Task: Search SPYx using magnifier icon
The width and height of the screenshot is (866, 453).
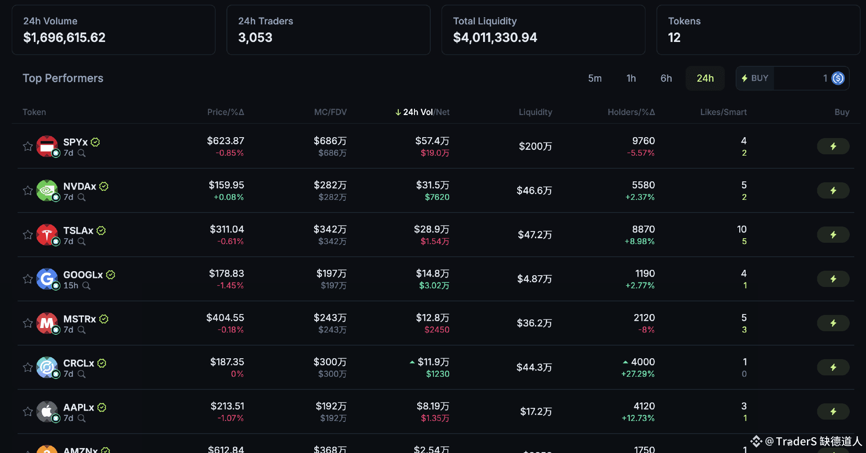Action: (x=82, y=153)
